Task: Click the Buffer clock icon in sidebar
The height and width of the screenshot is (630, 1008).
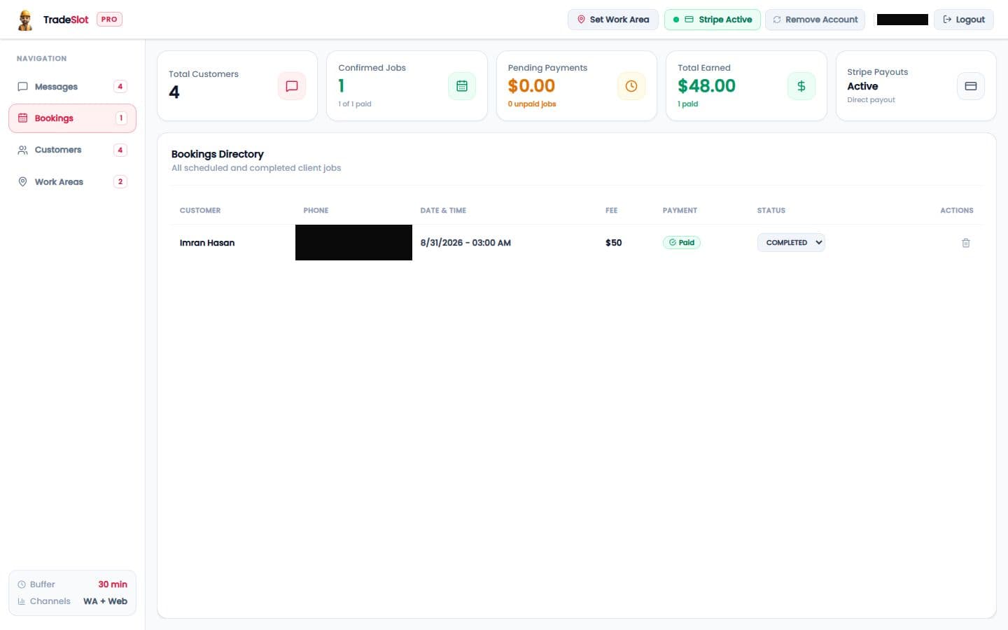Action: click(x=22, y=584)
